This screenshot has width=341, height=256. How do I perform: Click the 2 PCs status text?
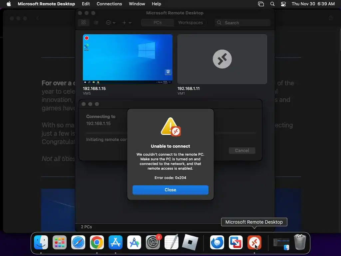click(86, 227)
